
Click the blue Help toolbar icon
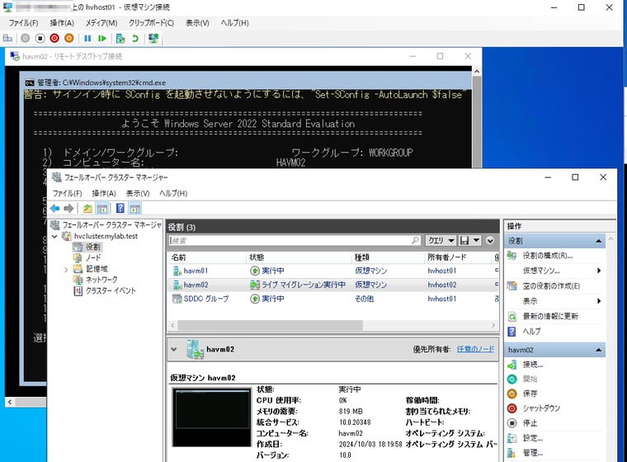click(120, 209)
